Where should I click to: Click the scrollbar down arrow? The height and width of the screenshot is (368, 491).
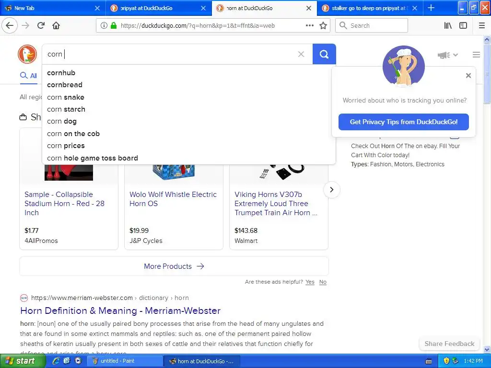[x=487, y=349]
